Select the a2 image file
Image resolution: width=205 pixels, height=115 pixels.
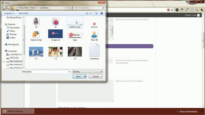(36, 23)
